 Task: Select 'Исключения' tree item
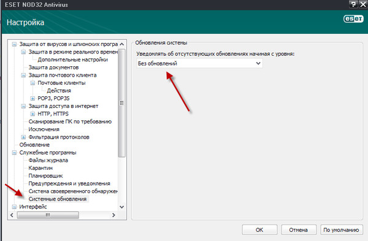coord(44,129)
